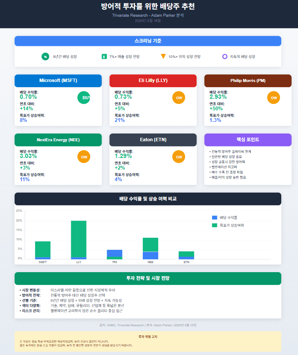This screenshot has height=355, width=298.
Task: Click the 핵심 포인트 purple header
Action: click(248, 140)
